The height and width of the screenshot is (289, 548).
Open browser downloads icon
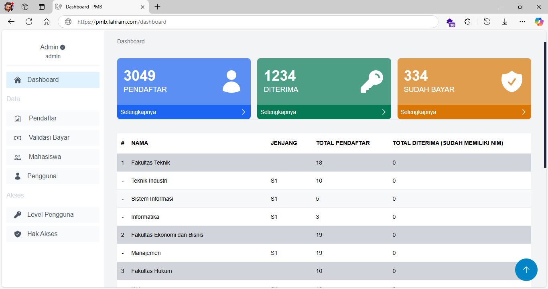pyautogui.click(x=505, y=22)
